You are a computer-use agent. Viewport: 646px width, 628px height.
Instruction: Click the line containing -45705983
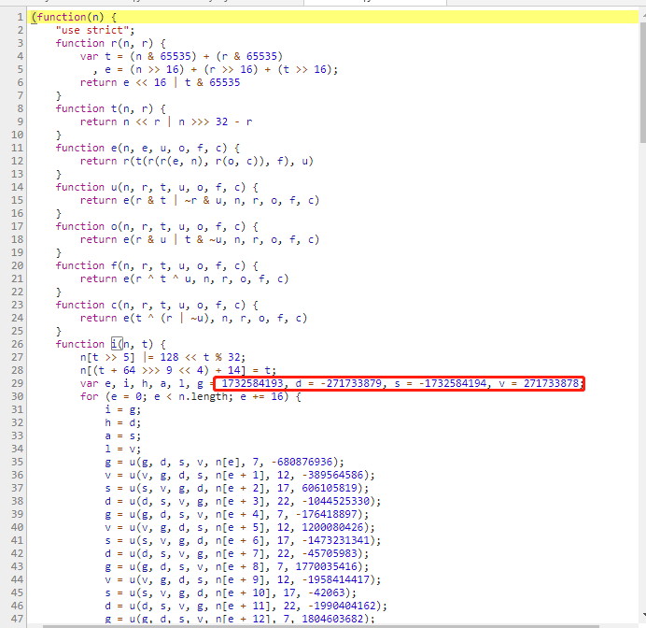[236, 553]
